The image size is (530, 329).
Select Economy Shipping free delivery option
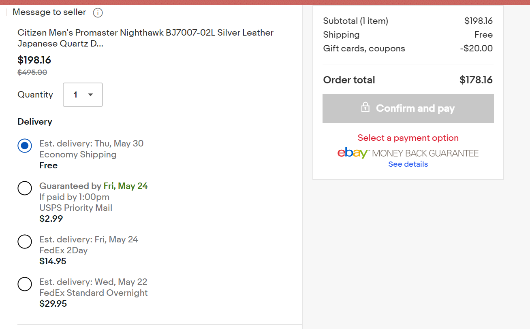[x=25, y=146]
